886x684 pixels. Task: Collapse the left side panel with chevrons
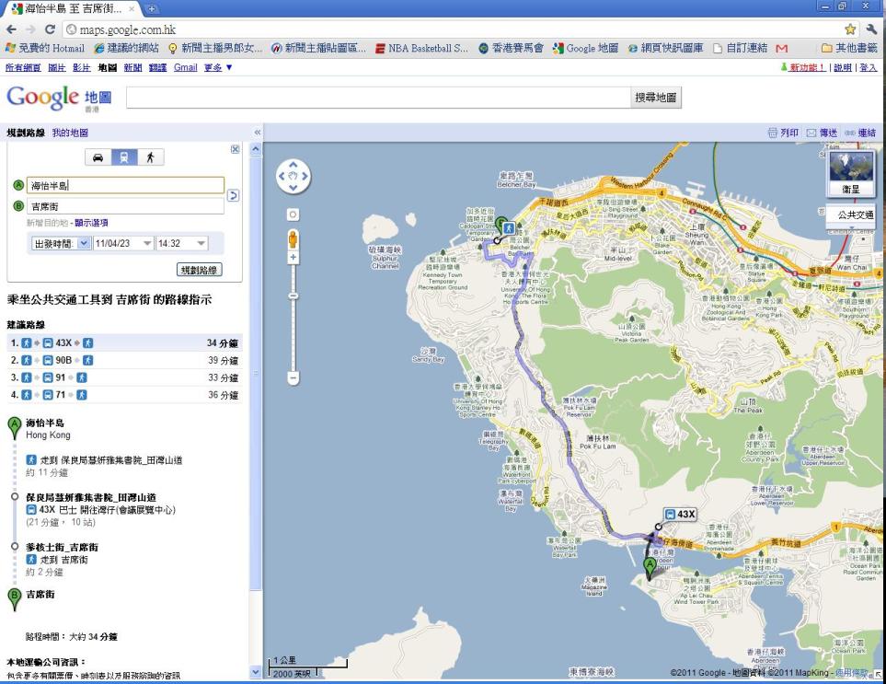257,133
